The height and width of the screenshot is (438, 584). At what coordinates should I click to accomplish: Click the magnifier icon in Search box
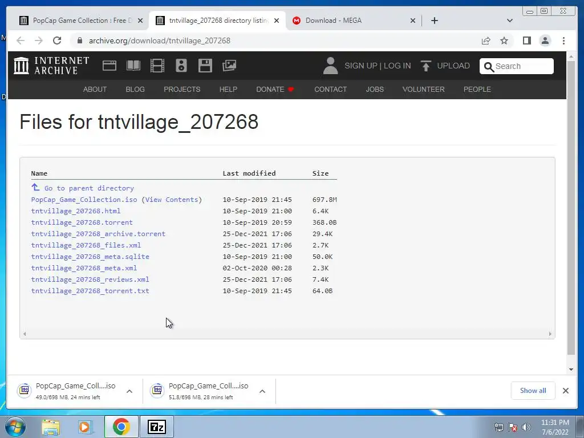coord(489,67)
